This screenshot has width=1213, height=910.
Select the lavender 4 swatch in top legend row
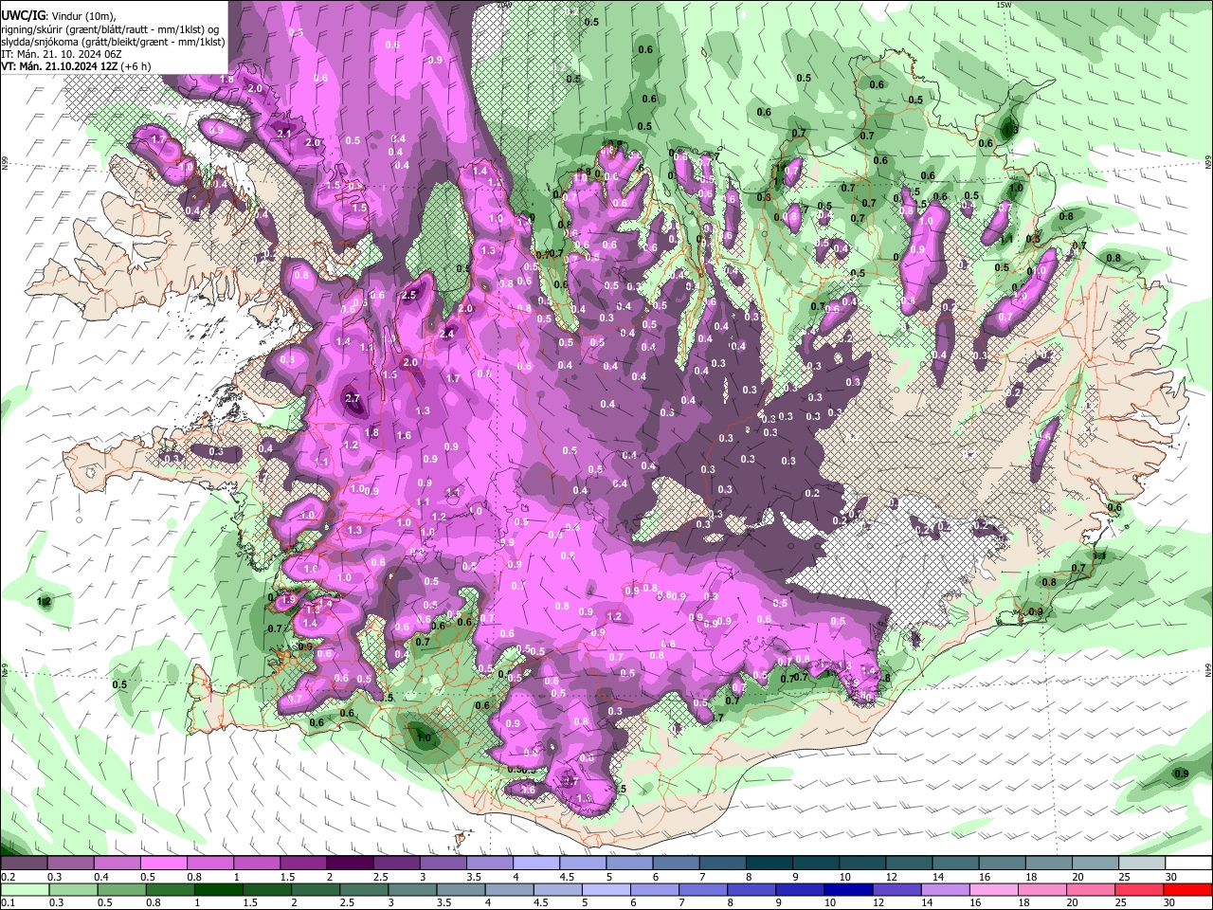coord(536,864)
